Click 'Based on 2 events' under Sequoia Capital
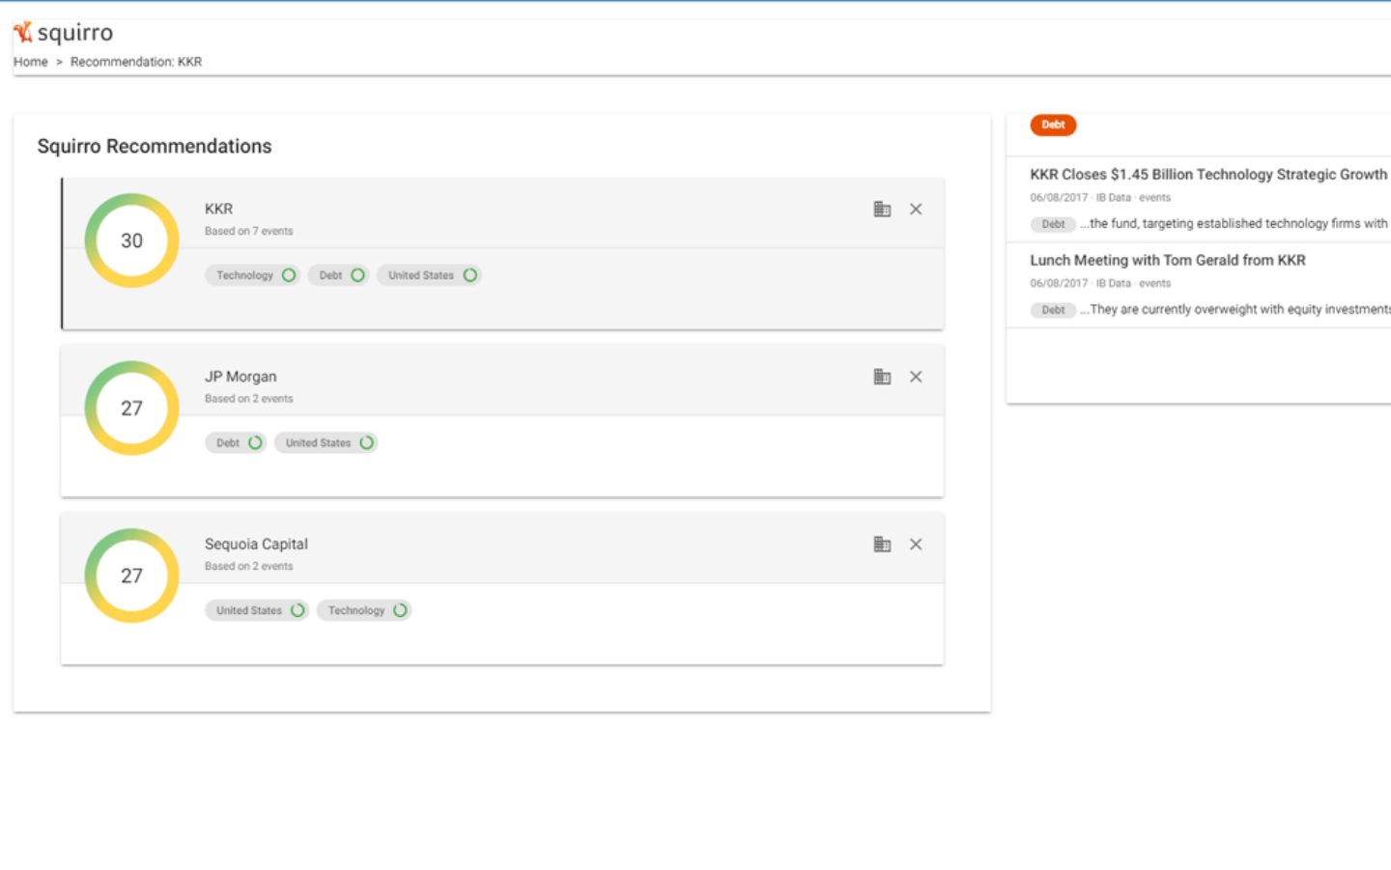The image size is (1391, 870). pyautogui.click(x=248, y=567)
